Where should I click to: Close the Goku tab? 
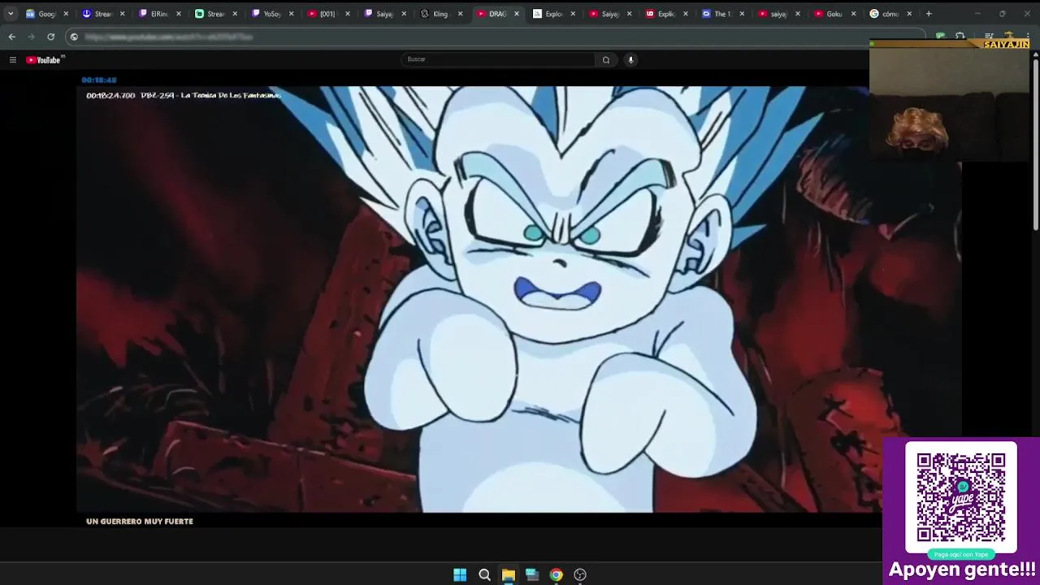(x=853, y=14)
